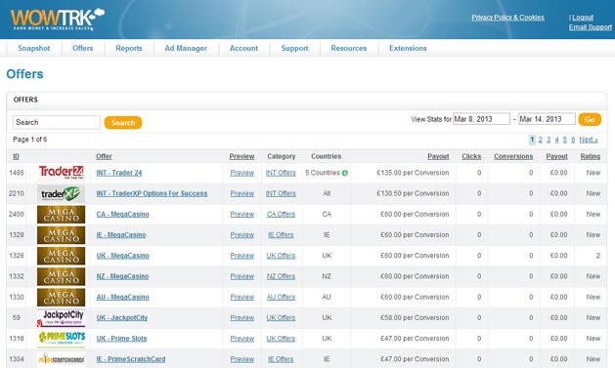Screen dimensions: 615x368
Task: Sort by Conversions column header
Action: pos(513,156)
